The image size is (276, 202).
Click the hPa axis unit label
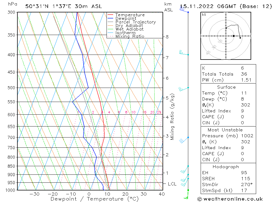click(x=13, y=4)
